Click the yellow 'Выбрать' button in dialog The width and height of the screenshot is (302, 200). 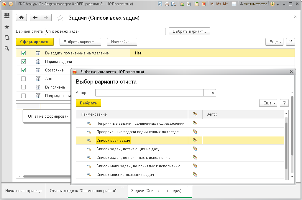click(88, 103)
